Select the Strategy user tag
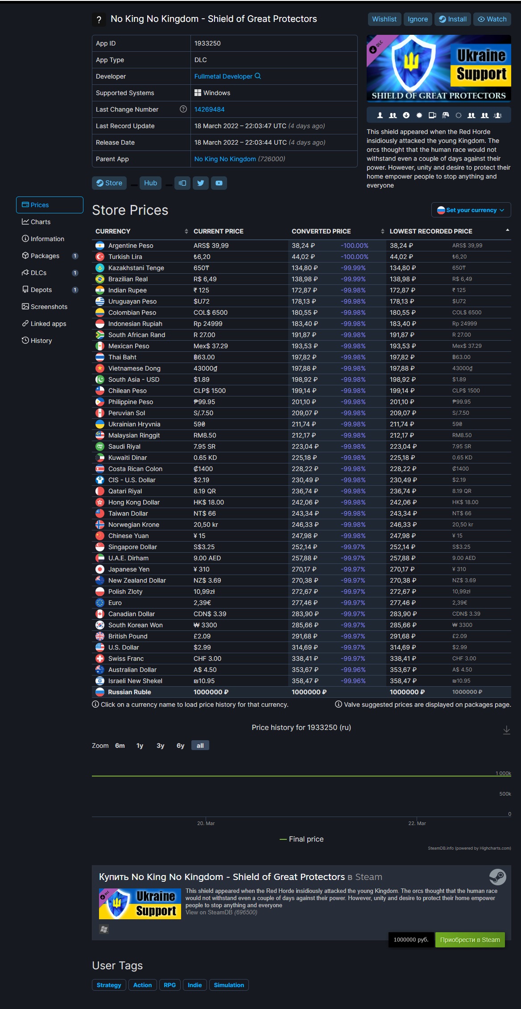 109,985
